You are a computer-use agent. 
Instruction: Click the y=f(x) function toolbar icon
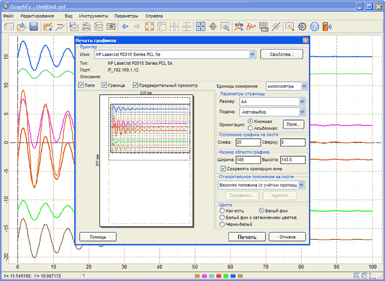pos(239,26)
